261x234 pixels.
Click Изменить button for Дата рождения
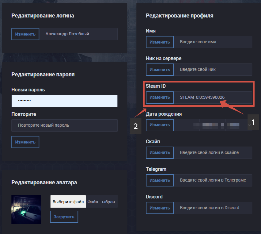click(x=160, y=125)
